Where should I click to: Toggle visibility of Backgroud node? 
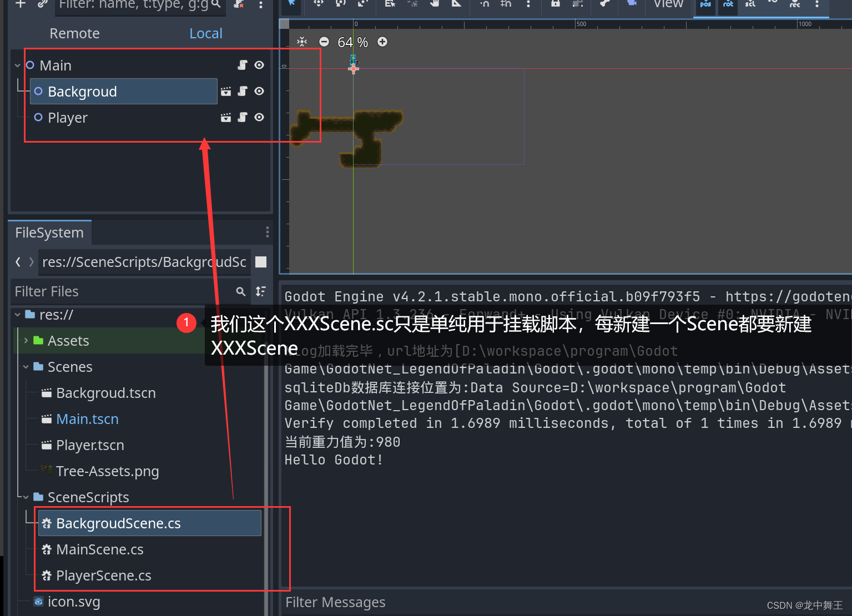click(x=259, y=91)
